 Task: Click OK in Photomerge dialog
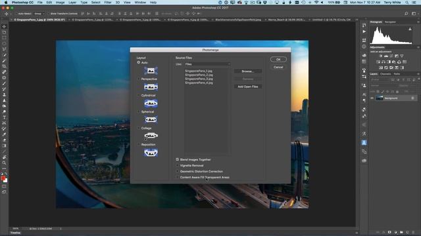tap(278, 60)
